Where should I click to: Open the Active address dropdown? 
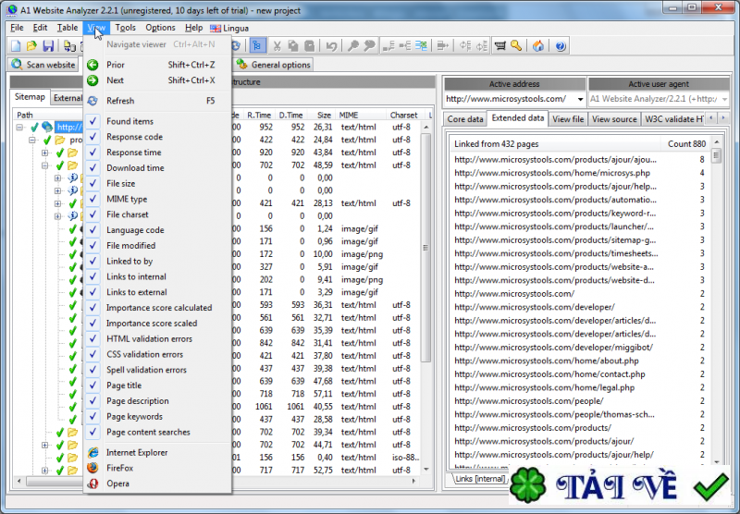579,99
